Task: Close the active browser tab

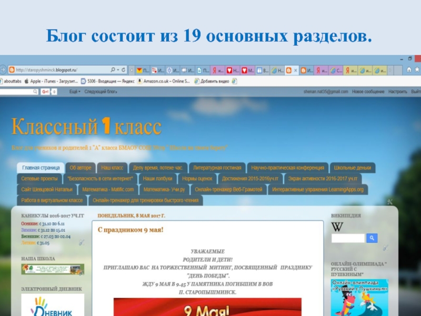Action: coord(296,70)
